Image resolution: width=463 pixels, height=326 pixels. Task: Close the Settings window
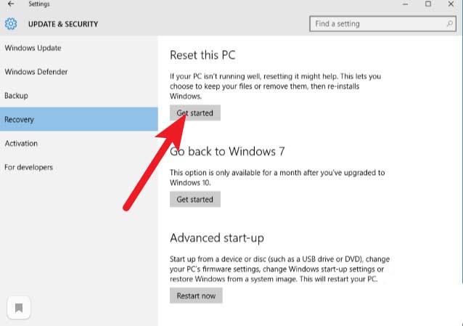[451, 4]
